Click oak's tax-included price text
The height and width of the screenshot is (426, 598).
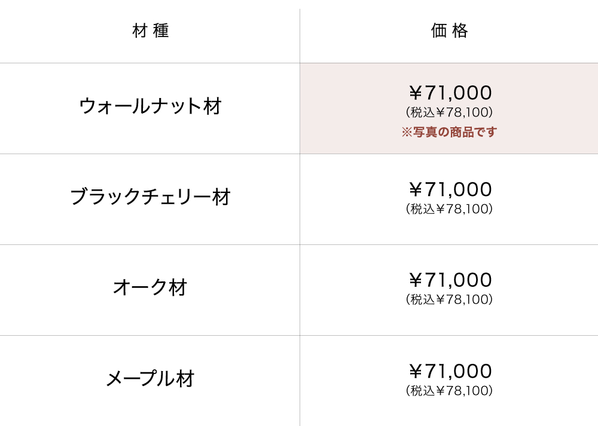coord(449,300)
